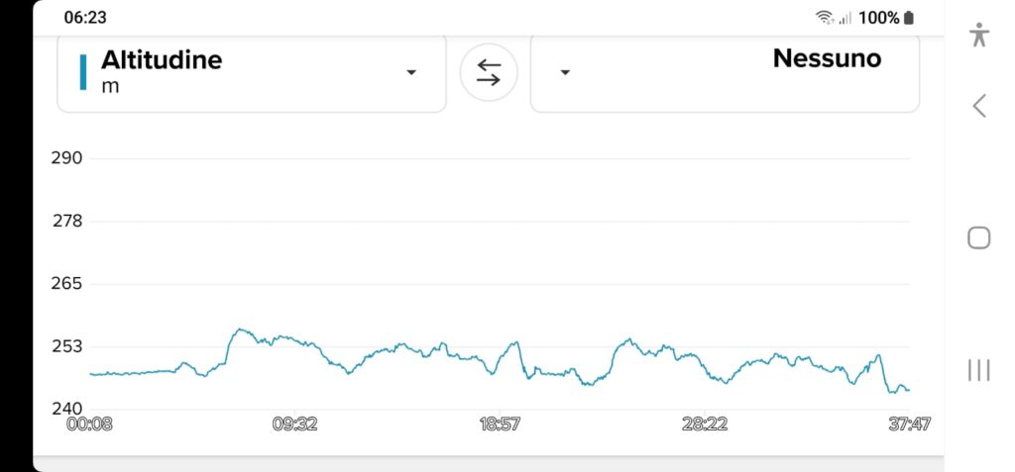Tap the blue Altitudine color indicator
This screenshot has height=472, width=1015.
pos(83,72)
